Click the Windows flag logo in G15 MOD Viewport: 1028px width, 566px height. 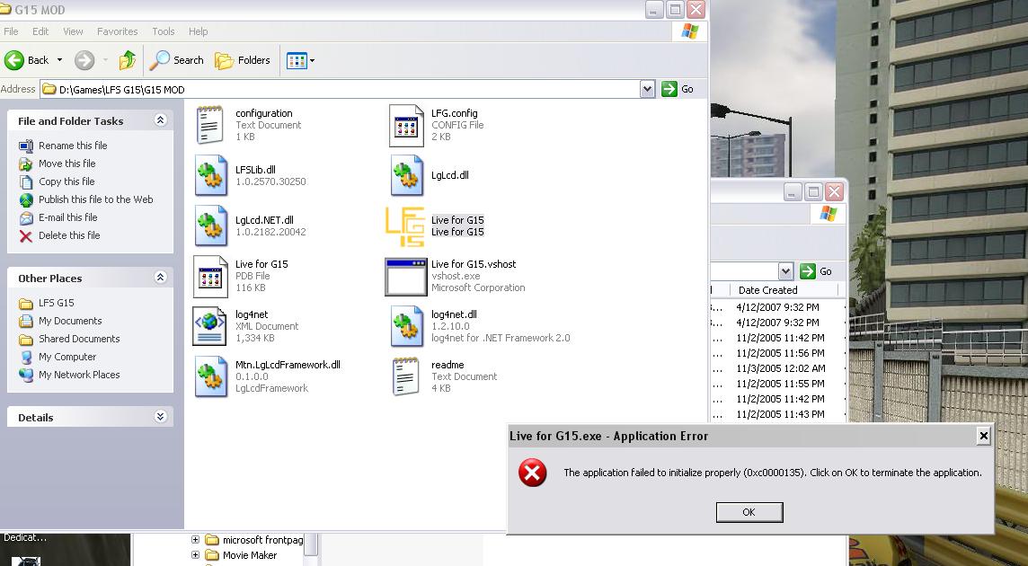690,31
